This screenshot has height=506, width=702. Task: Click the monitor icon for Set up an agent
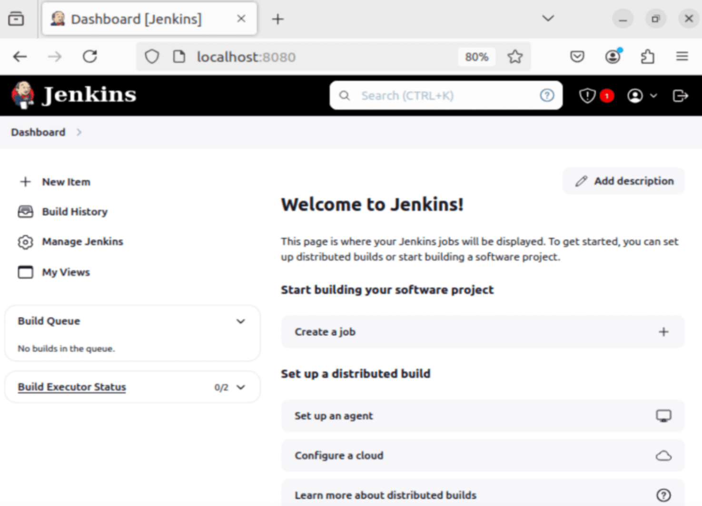point(663,415)
